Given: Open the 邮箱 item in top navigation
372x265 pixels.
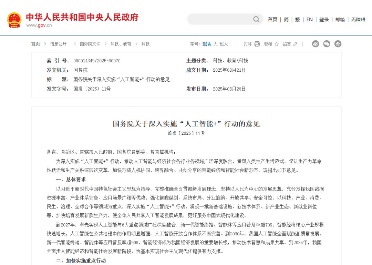Looking at the screenshot, I should tap(340, 20).
